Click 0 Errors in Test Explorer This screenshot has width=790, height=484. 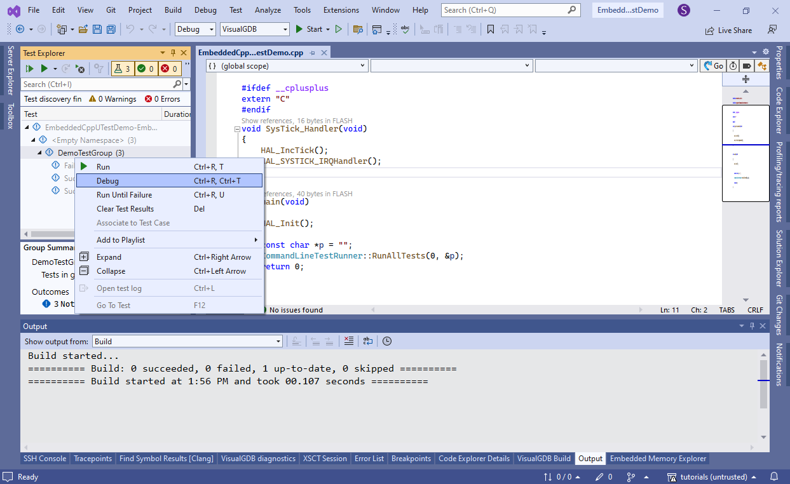(x=163, y=99)
